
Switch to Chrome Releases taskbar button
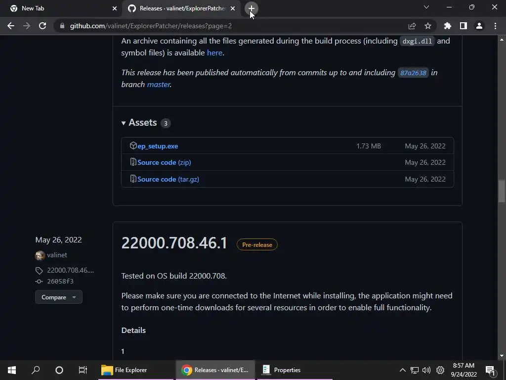pos(215,370)
